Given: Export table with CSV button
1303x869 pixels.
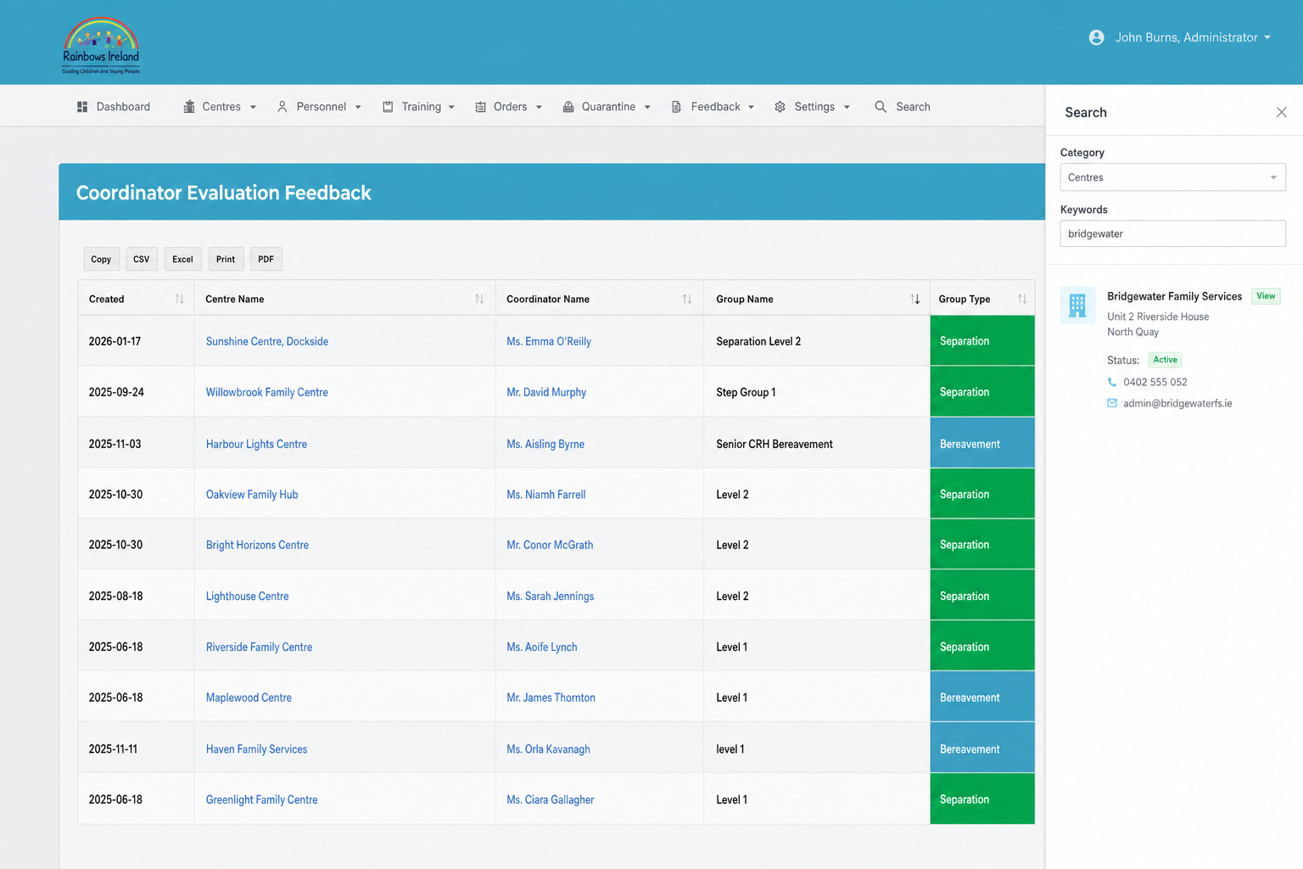Looking at the screenshot, I should (142, 259).
